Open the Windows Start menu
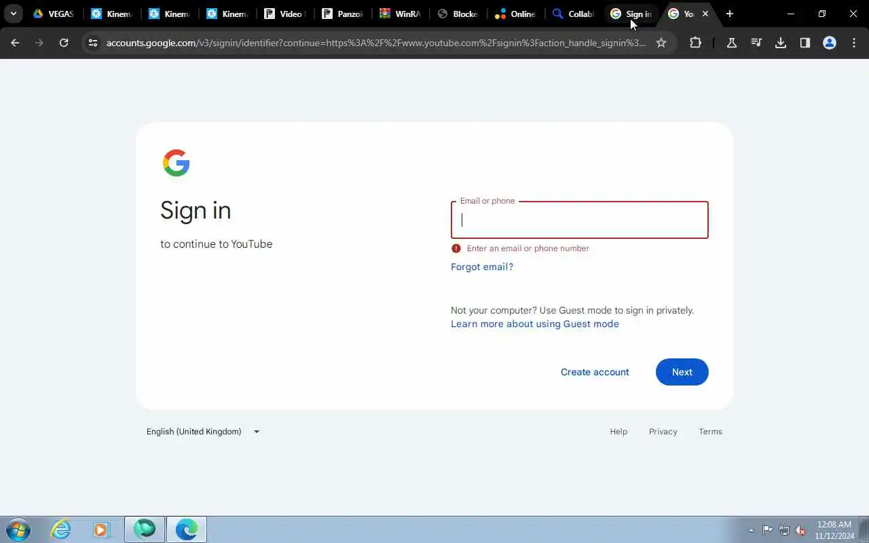This screenshot has height=543, width=869. point(18,529)
